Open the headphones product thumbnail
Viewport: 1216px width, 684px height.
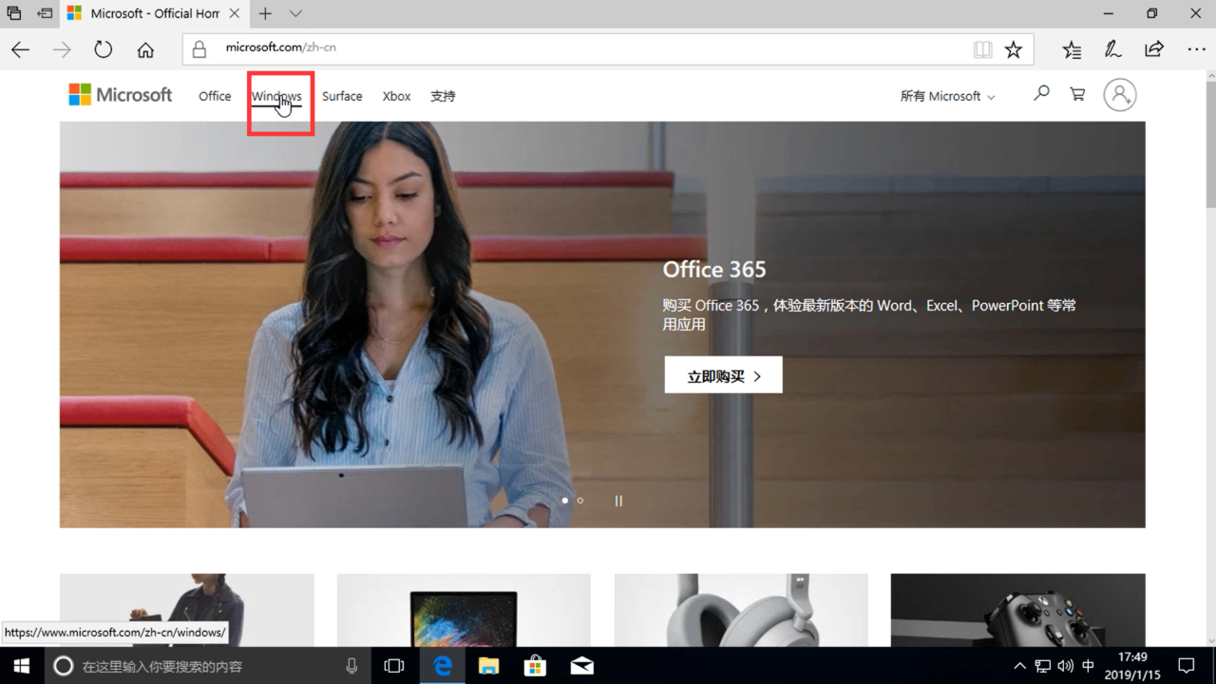pos(741,610)
